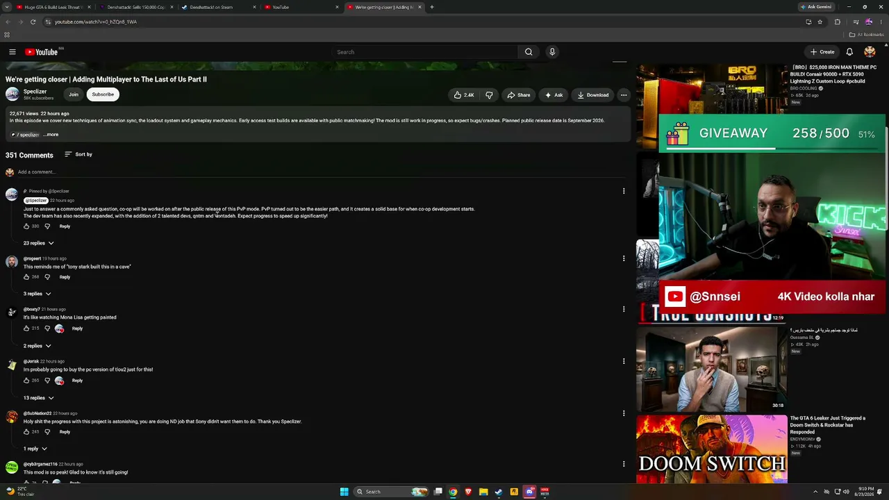Subscribe to the Speclizer channel
Viewport: 889px width, 500px height.
[103, 94]
